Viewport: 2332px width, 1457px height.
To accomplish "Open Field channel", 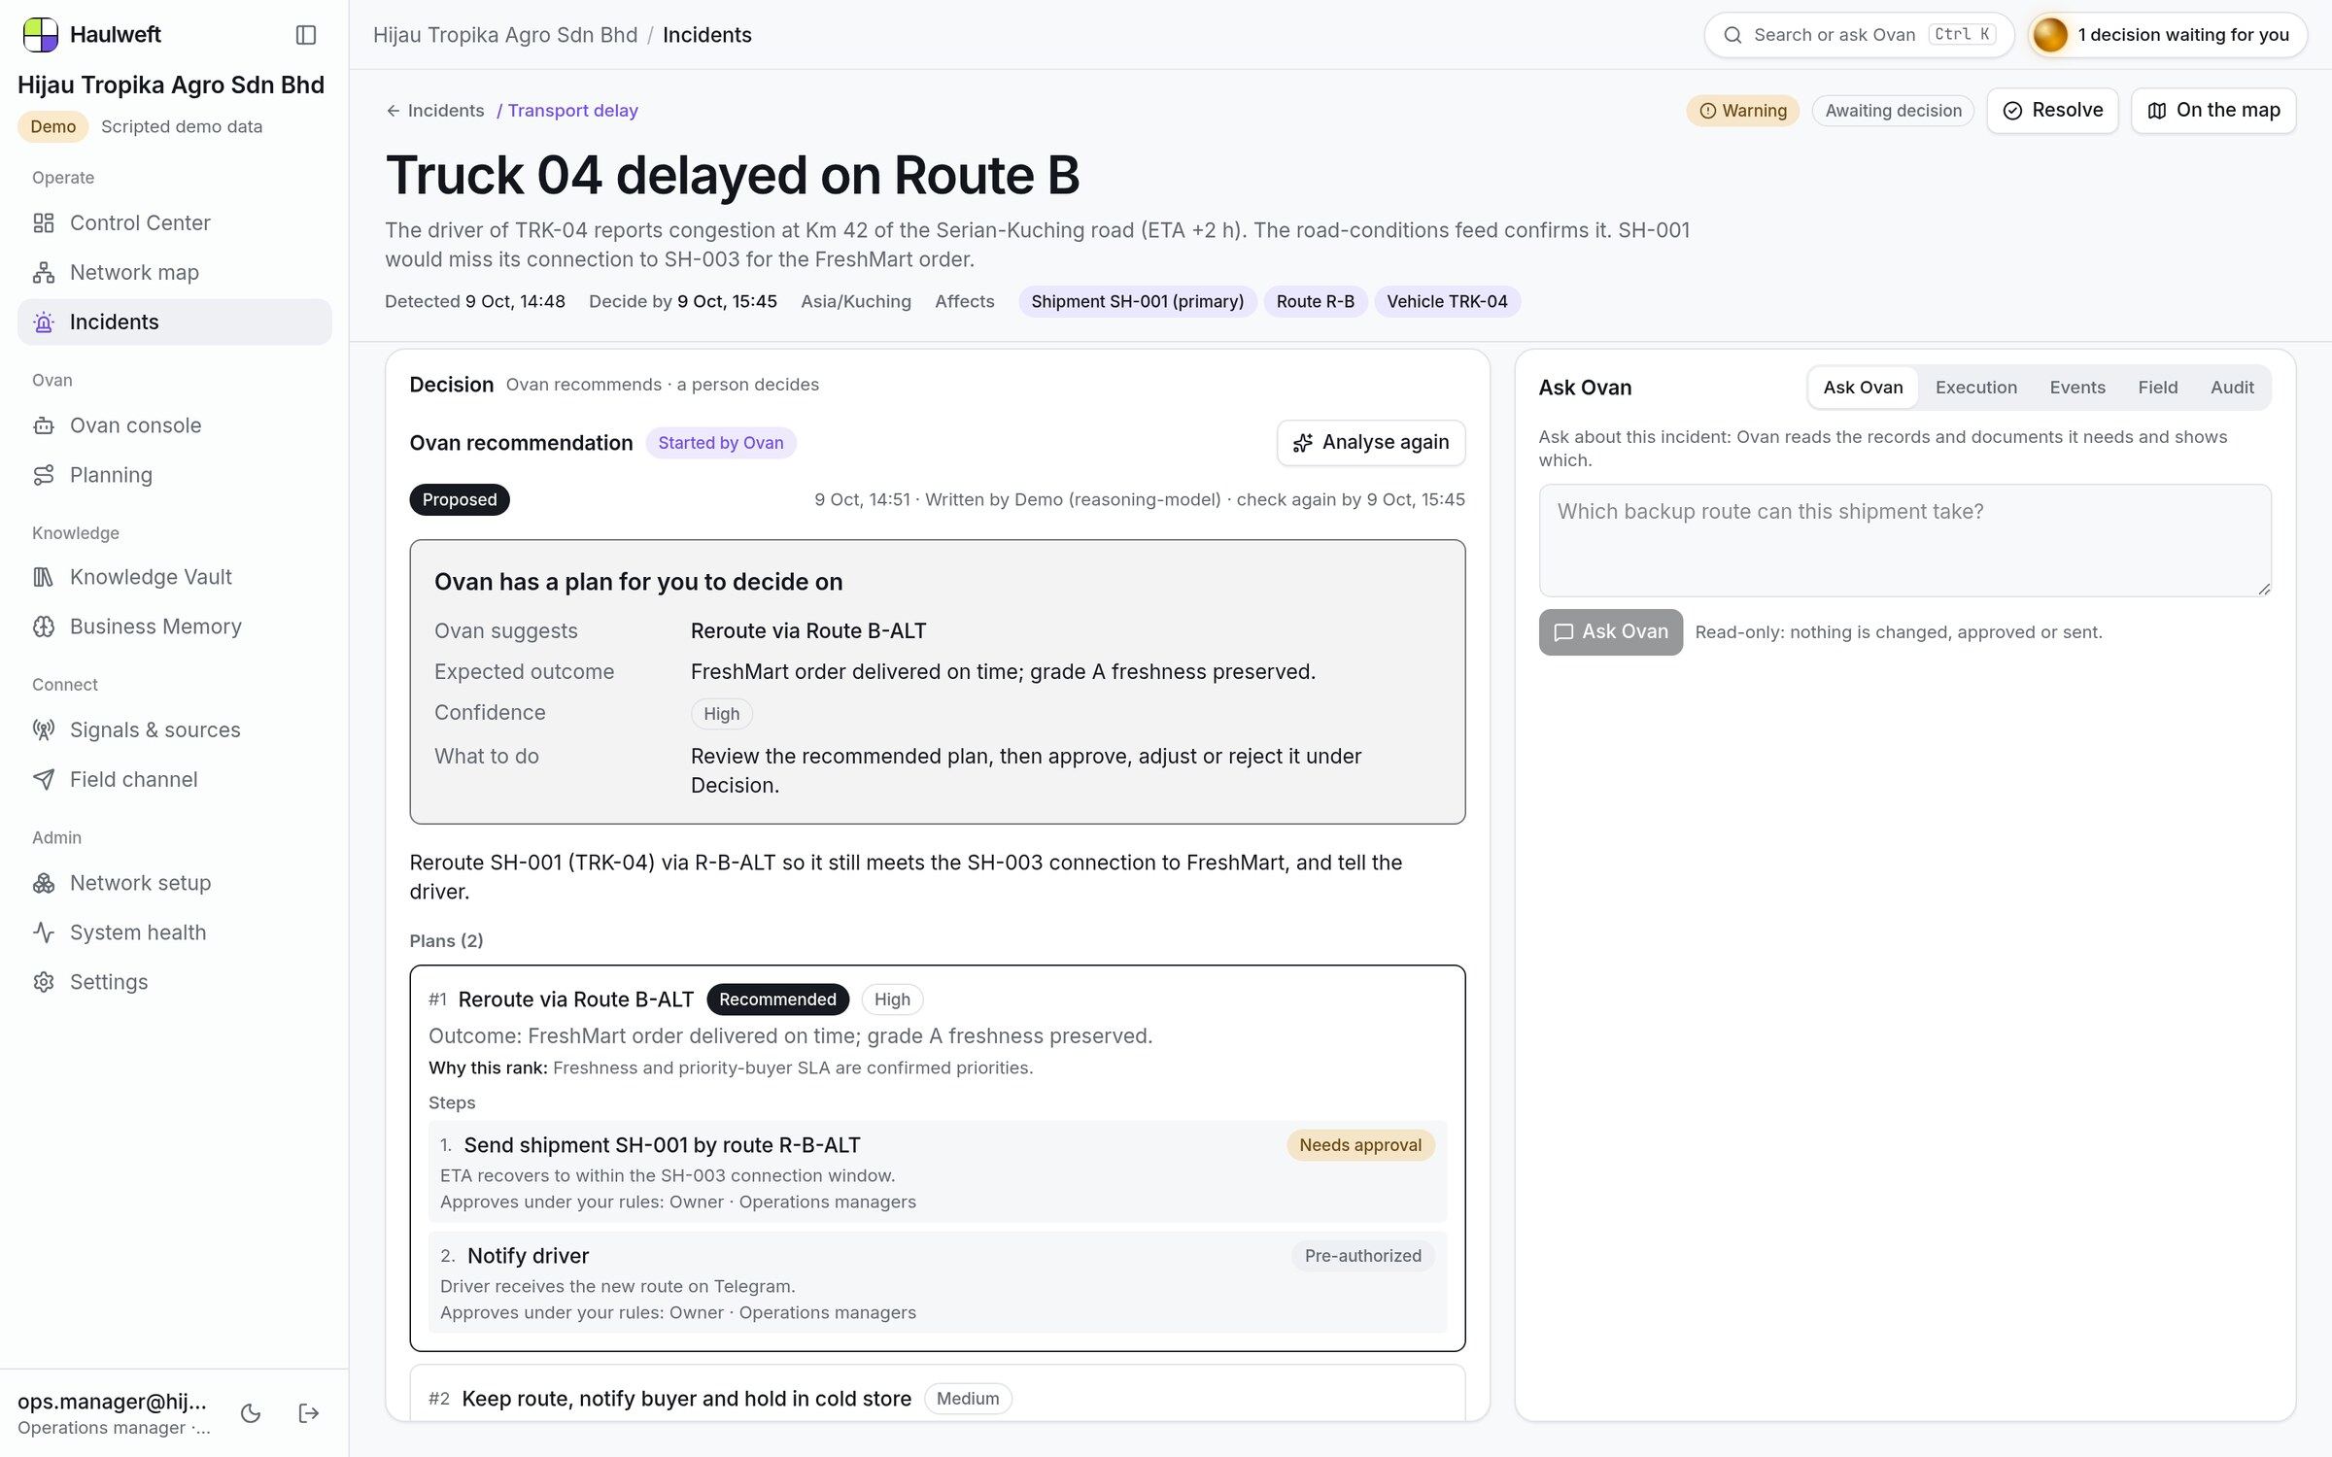I will pos(175,779).
